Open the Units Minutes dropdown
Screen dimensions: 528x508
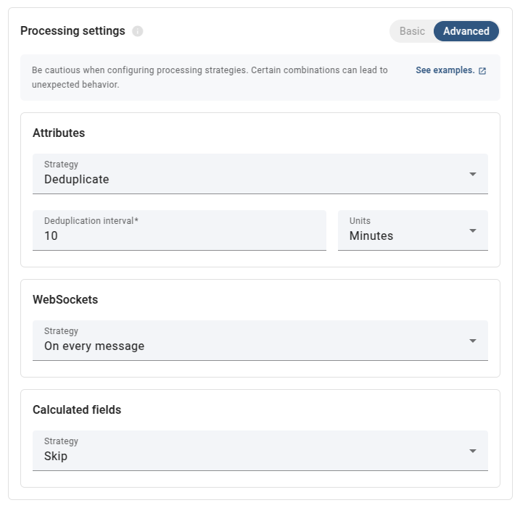(403, 230)
